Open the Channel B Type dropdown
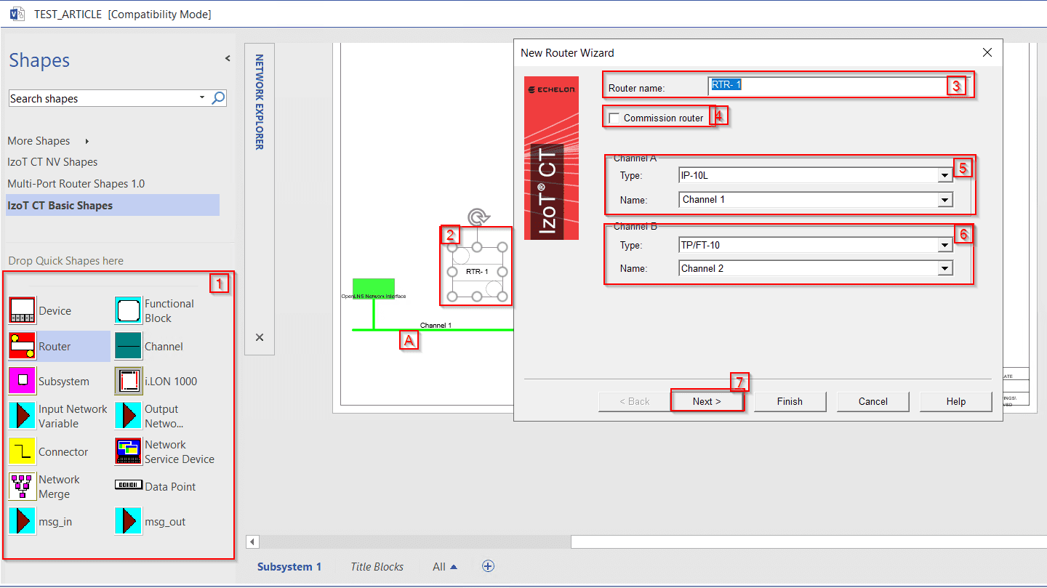1047x588 pixels. coord(944,246)
